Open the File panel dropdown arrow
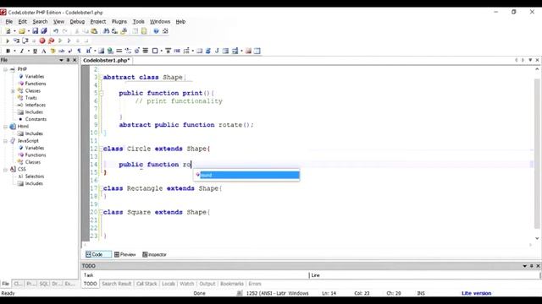Image resolution: width=542 pixels, height=304 pixels. coord(61,60)
